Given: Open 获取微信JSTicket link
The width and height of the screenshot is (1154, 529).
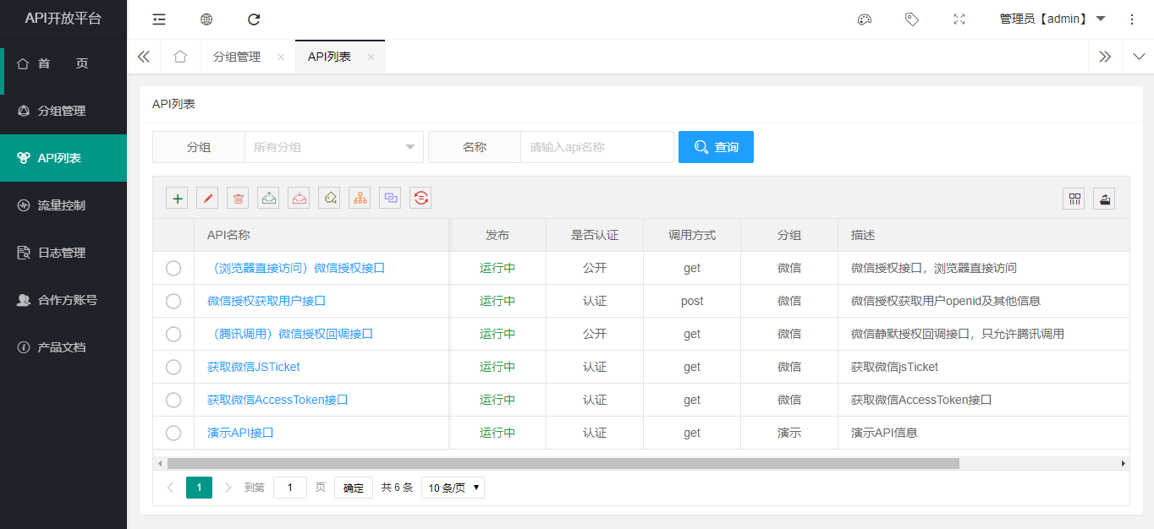Looking at the screenshot, I should (x=254, y=367).
